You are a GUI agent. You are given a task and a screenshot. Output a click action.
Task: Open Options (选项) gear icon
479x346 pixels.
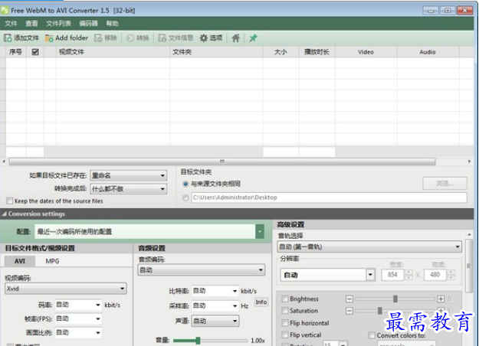[203, 38]
